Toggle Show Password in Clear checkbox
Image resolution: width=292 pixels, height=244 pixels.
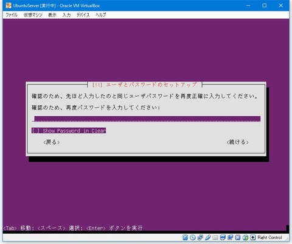(69, 131)
